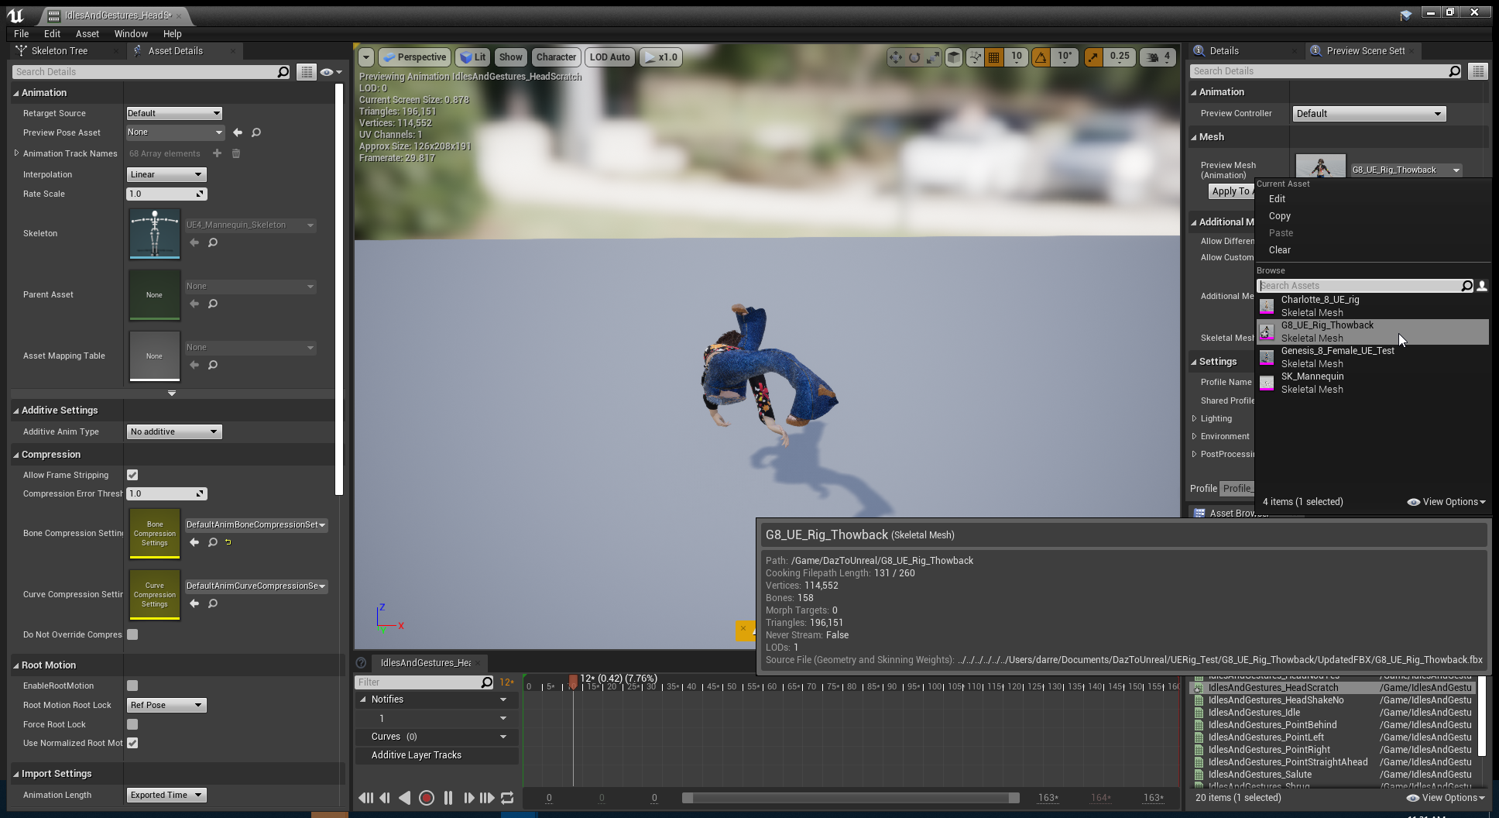Viewport: 1499px width, 818px height.
Task: Click the record animation button
Action: tap(426, 798)
